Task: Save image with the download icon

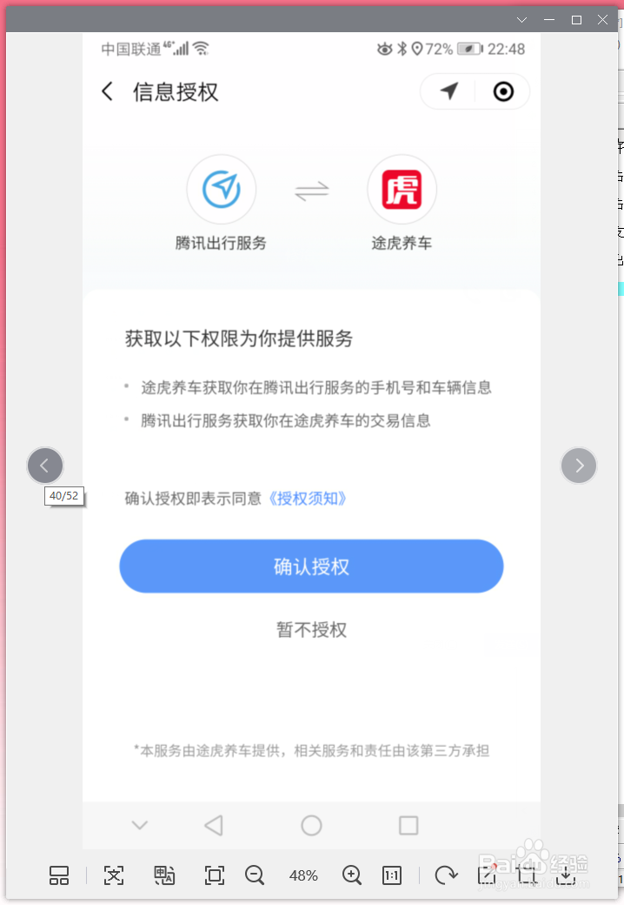Action: 566,875
